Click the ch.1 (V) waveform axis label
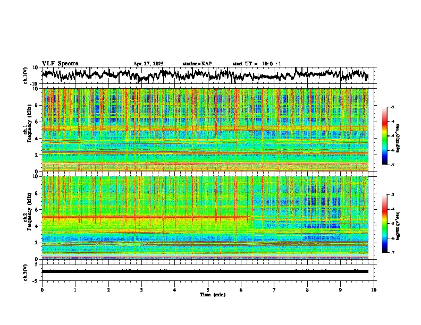The height and width of the screenshot is (325, 421). (26, 75)
